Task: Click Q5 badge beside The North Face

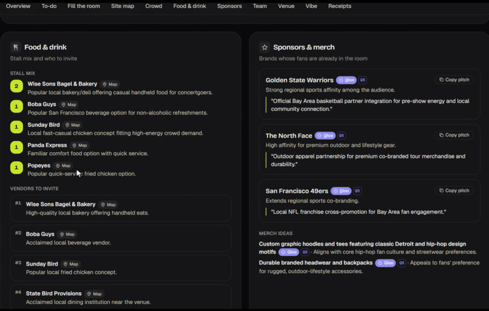Action: point(341,136)
